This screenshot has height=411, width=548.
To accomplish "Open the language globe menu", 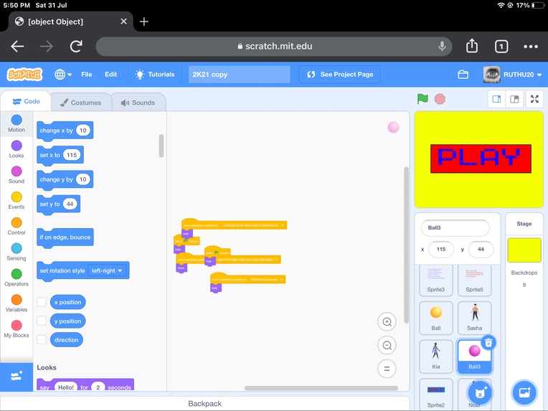I will [63, 75].
